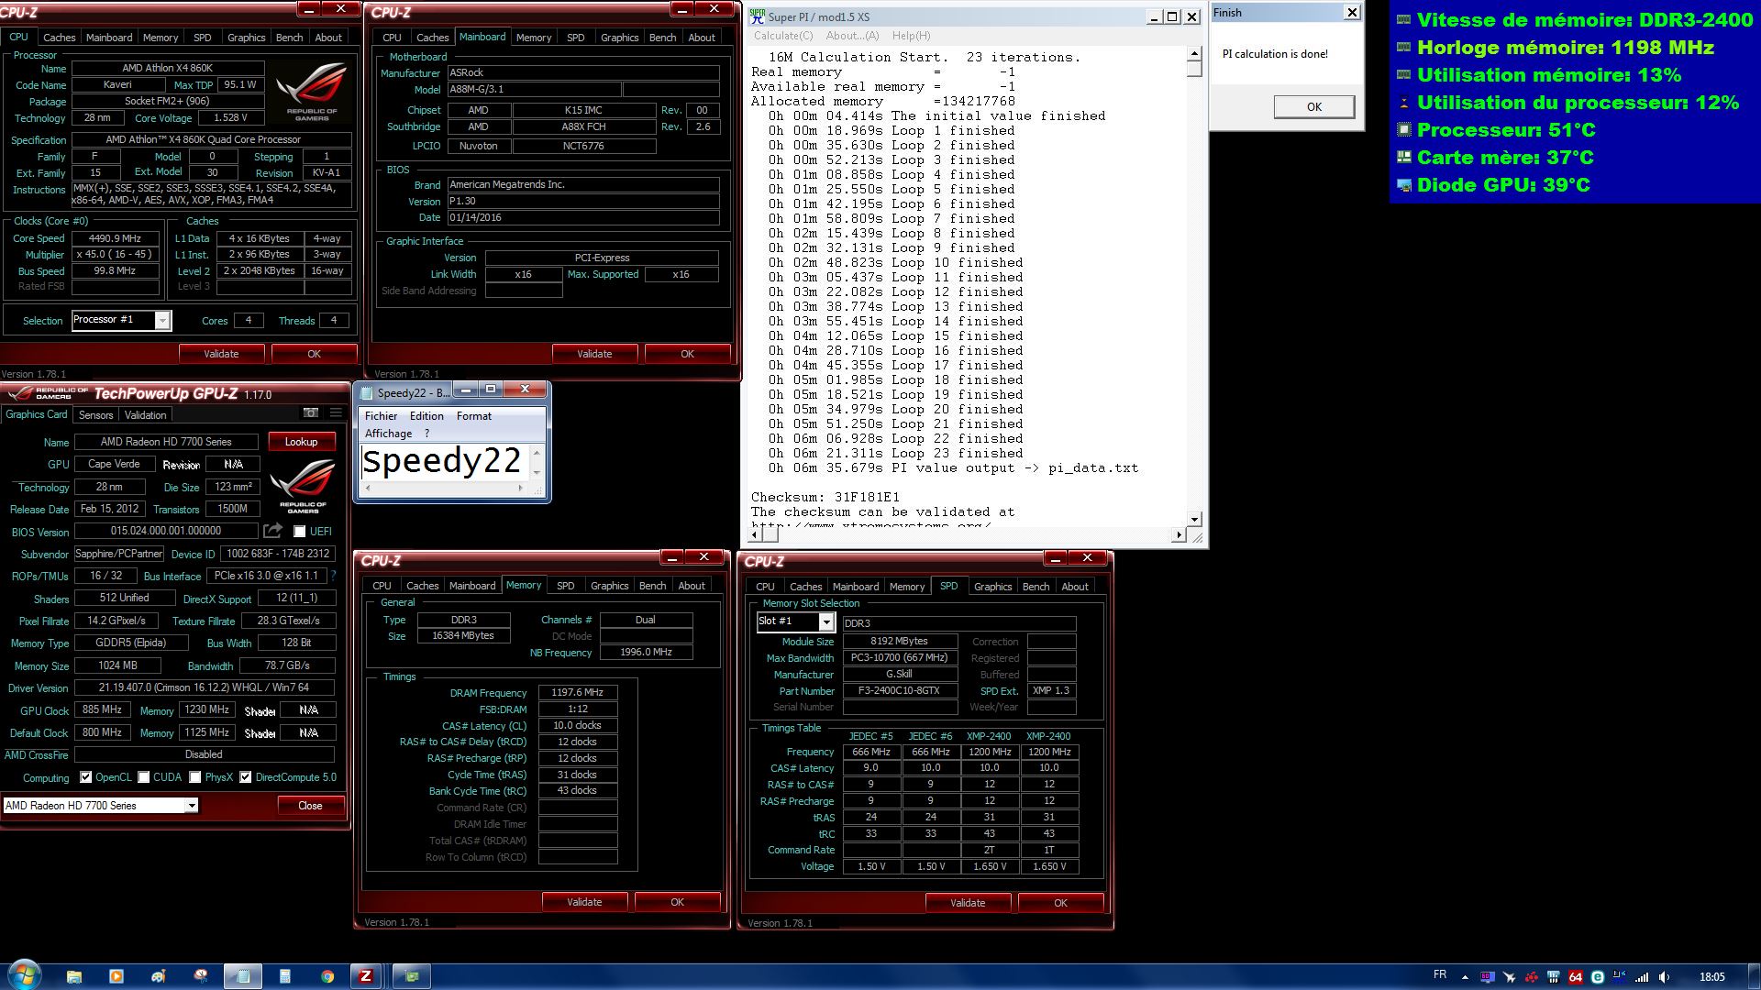Click the airplane tray icon
Image resolution: width=1761 pixels, height=990 pixels.
point(1509,977)
